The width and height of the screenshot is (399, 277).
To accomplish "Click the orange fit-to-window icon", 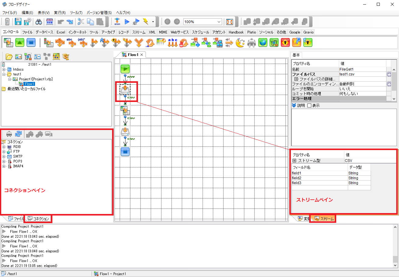I will [x=229, y=22].
